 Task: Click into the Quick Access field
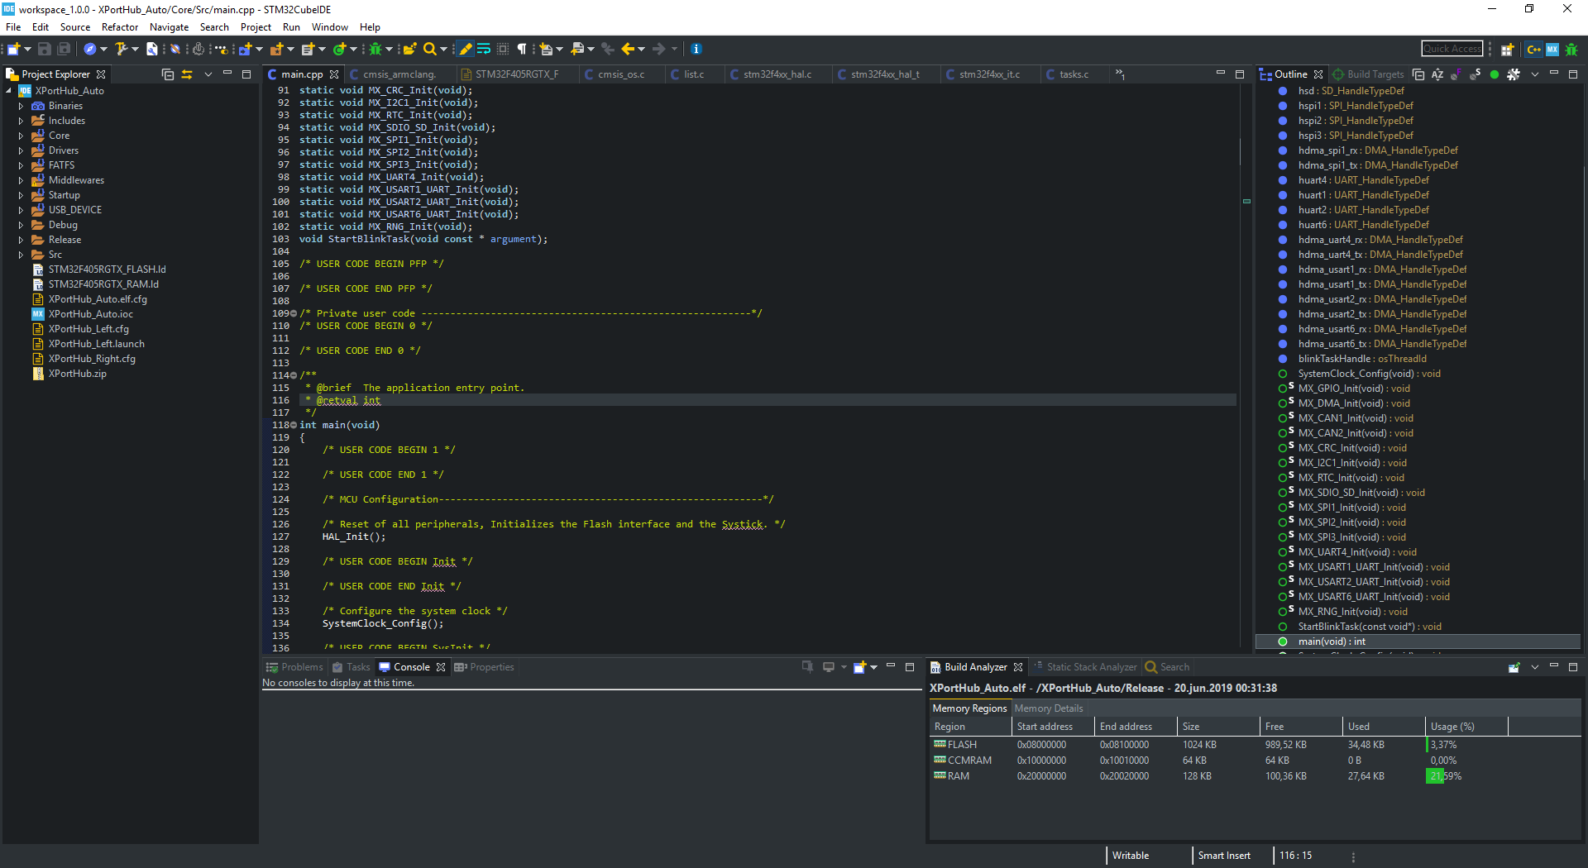[x=1452, y=49]
